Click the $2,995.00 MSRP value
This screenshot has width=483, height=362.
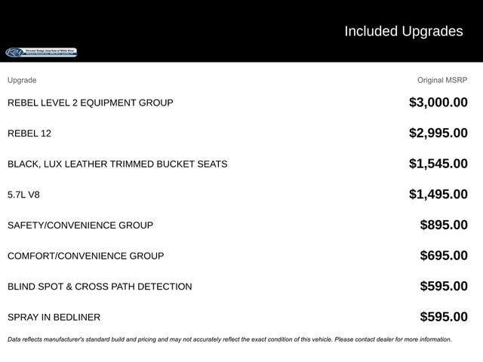tap(438, 133)
